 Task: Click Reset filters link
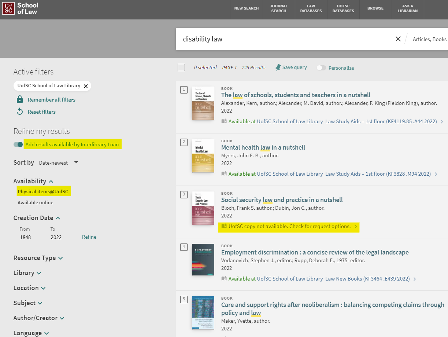coord(42,112)
